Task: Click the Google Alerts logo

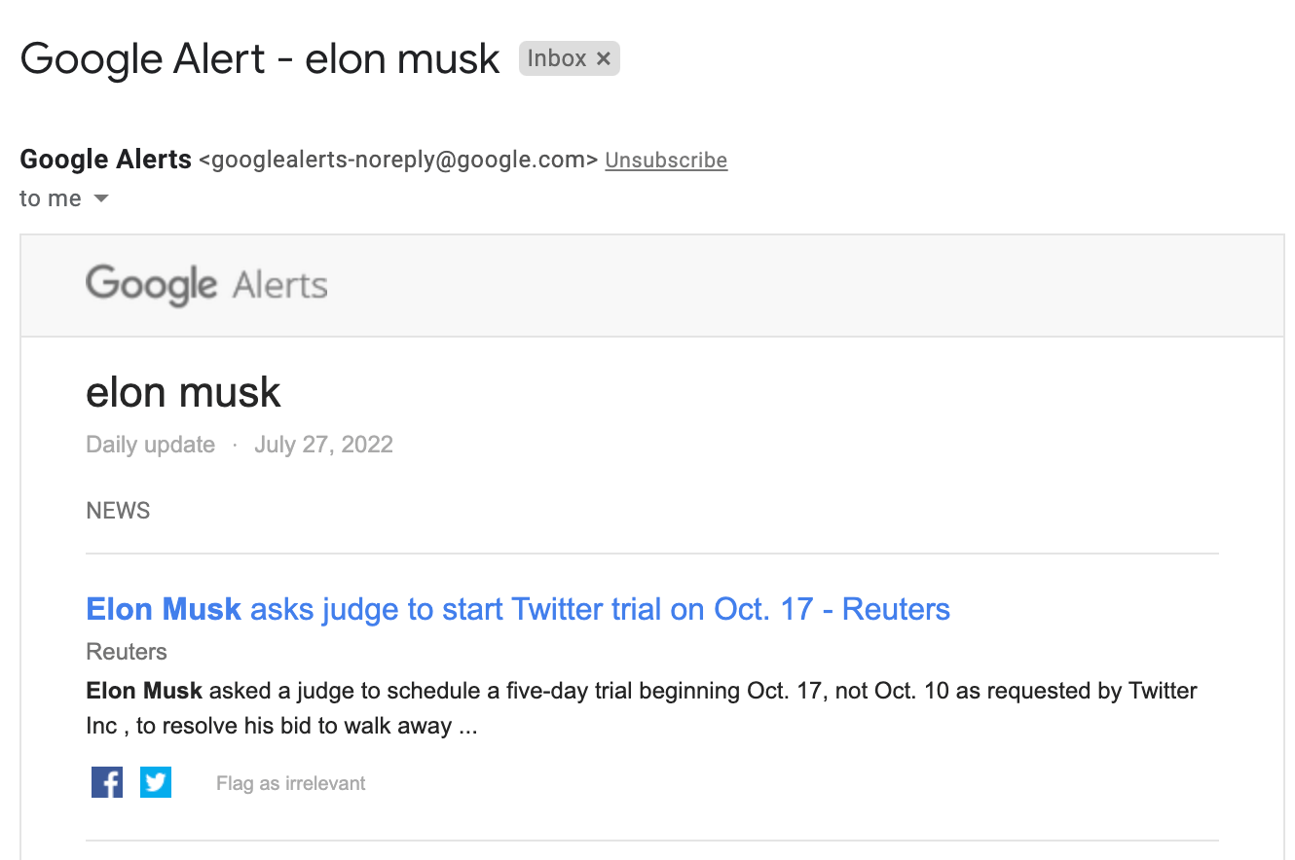Action: [x=205, y=285]
